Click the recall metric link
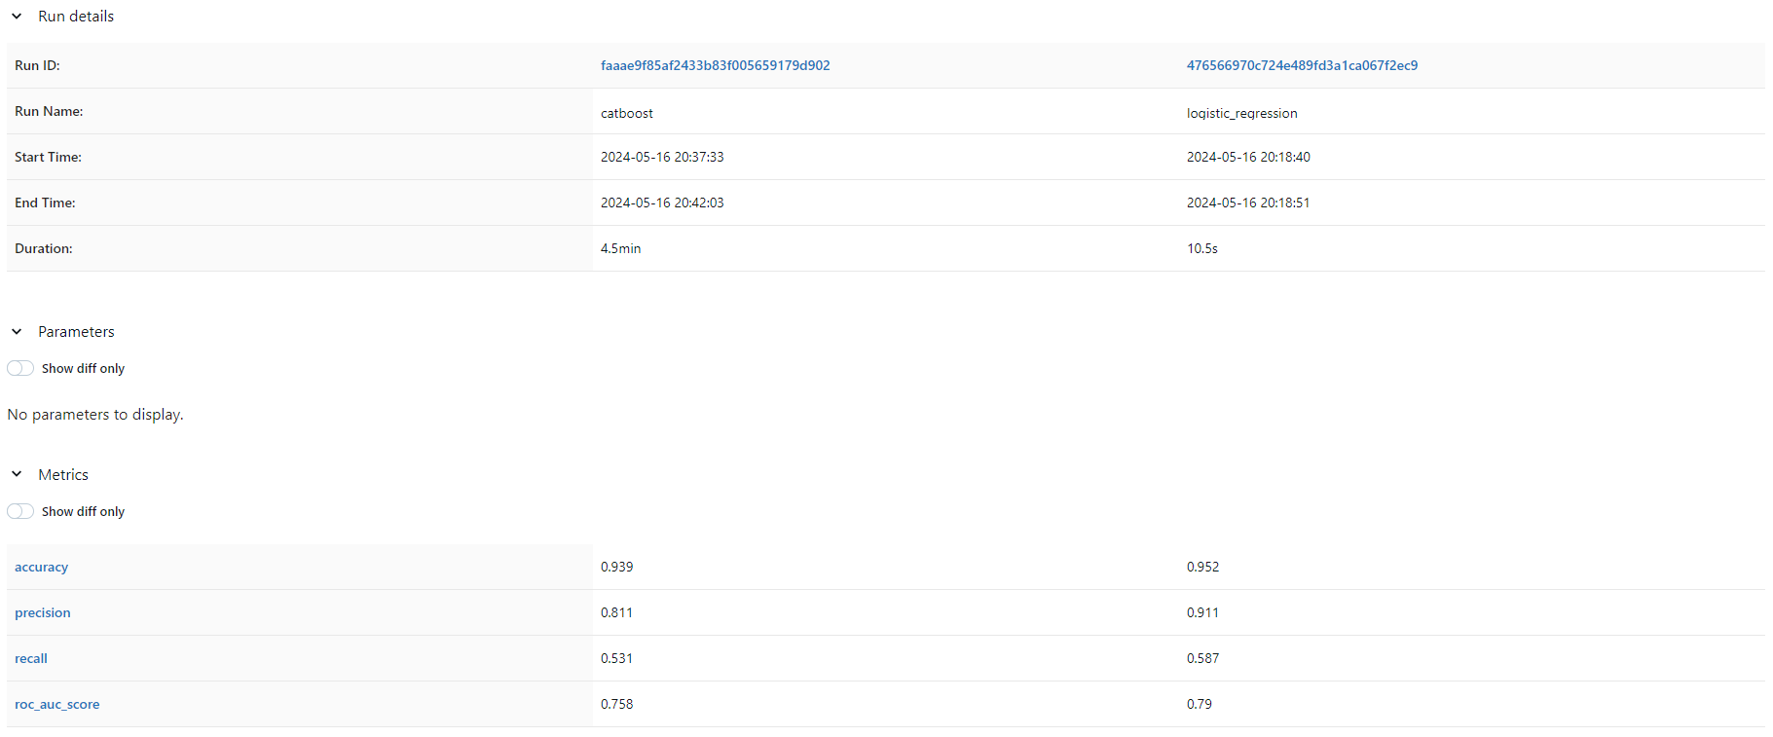This screenshot has height=737, width=1773. [x=31, y=659]
